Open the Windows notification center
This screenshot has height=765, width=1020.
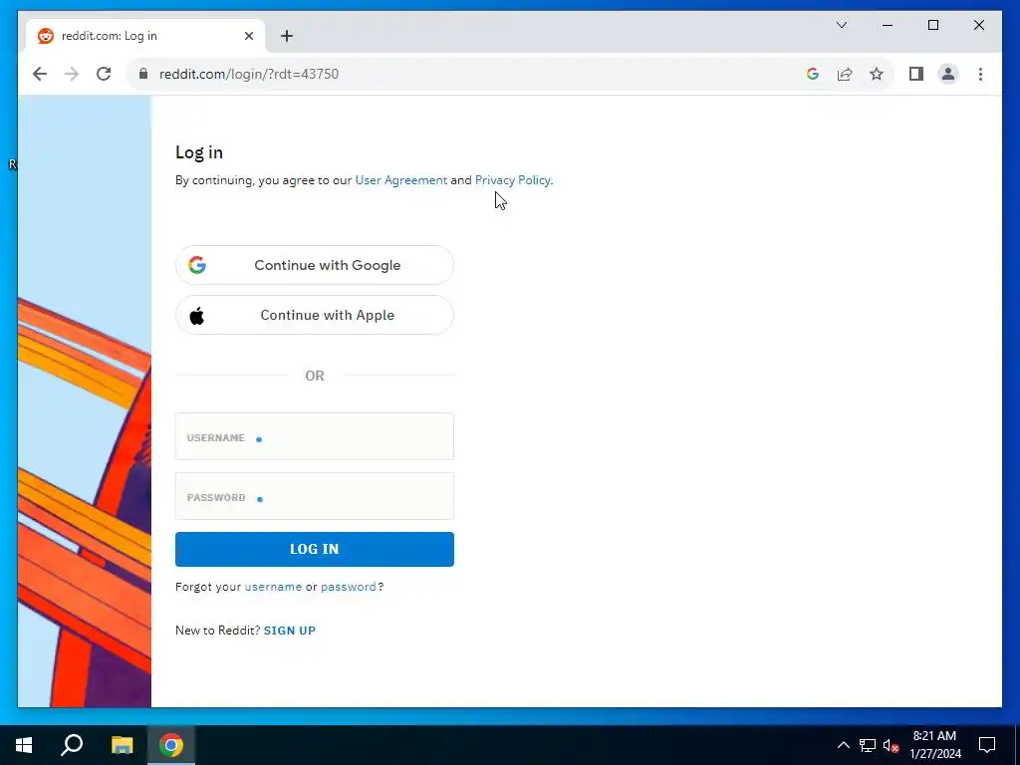(x=987, y=745)
